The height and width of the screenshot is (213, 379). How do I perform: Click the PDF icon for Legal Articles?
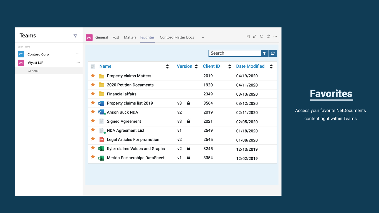click(x=102, y=140)
